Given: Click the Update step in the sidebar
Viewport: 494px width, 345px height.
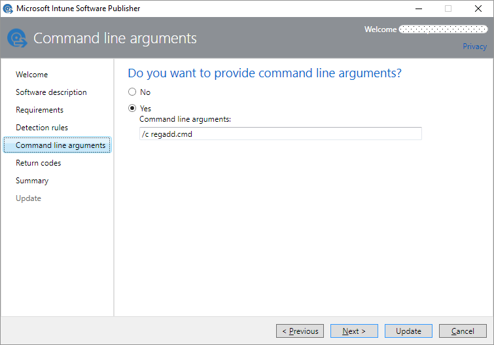Looking at the screenshot, I should 28,198.
